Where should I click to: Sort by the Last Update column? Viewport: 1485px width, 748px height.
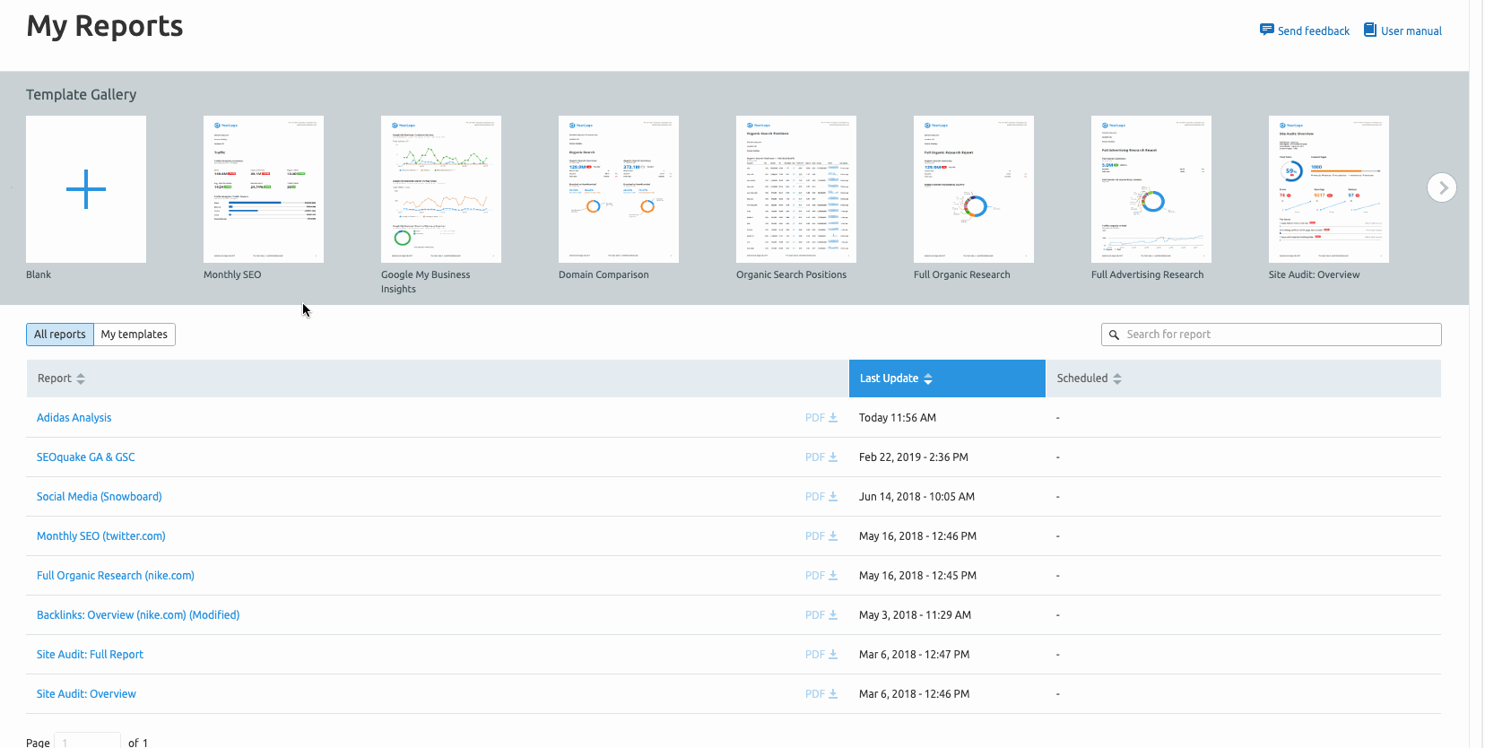[947, 378]
